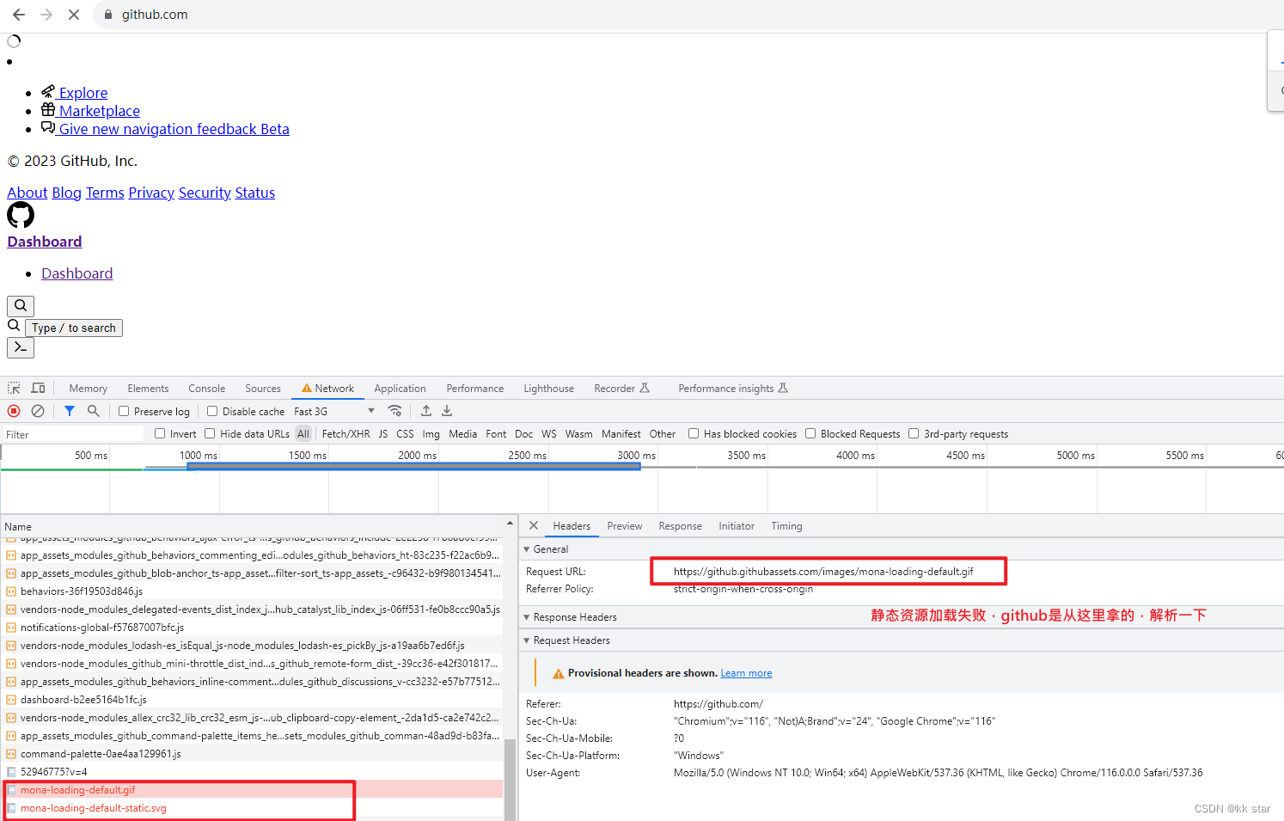Export HAR file with download arrow
This screenshot has width=1284, height=821.
[x=447, y=411]
